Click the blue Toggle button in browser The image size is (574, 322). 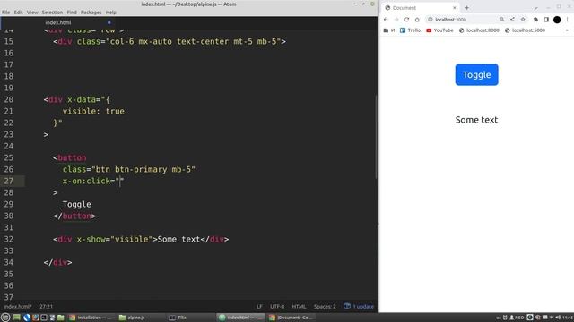[x=476, y=74]
